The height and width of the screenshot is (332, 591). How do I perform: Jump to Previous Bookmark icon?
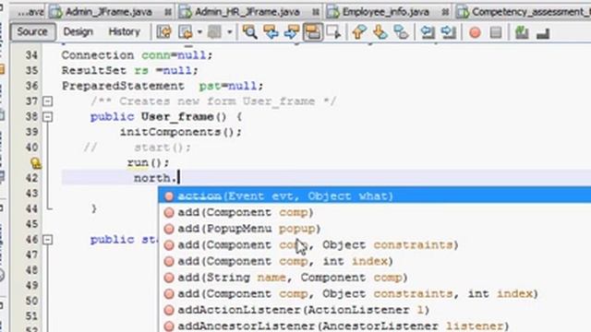pos(359,32)
